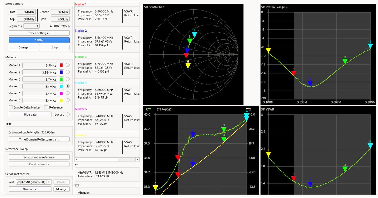Click the Hide data button
The height and width of the screenshot is (198, 378).
coord(30,114)
